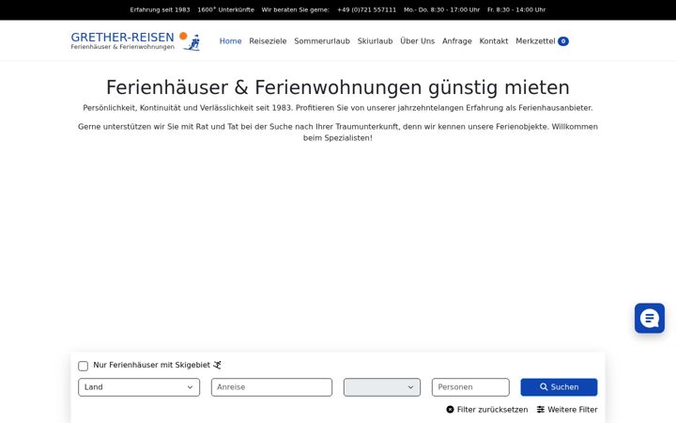676x423 pixels.
Task: Click the GRETHER-REISEN logo text
Action: click(x=122, y=38)
